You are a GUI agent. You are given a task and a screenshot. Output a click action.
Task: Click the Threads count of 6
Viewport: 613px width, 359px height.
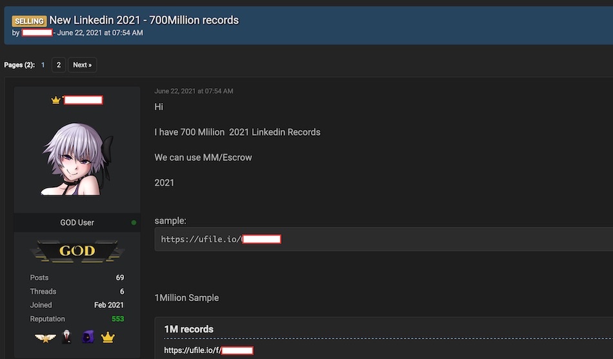click(121, 291)
